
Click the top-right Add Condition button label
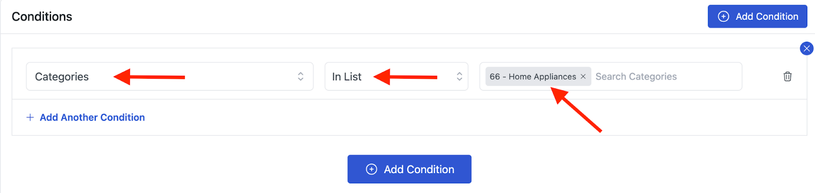tap(767, 16)
